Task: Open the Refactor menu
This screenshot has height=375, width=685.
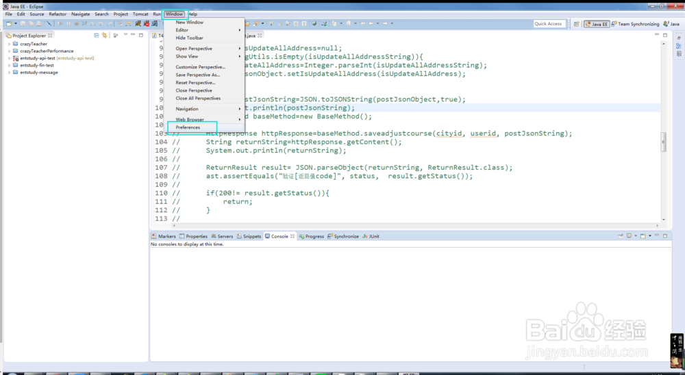Action: point(58,14)
